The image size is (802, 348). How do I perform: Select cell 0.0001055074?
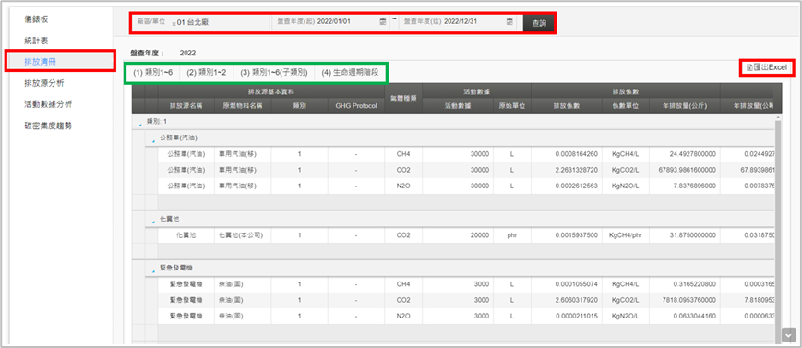point(577,284)
